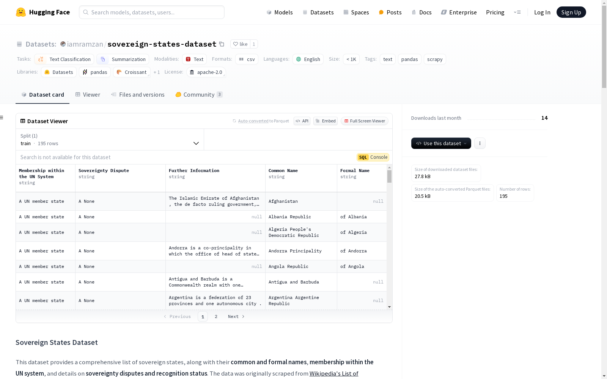Click the Sovereignty Dispute column header
Image resolution: width=607 pixels, height=379 pixels.
click(120, 178)
